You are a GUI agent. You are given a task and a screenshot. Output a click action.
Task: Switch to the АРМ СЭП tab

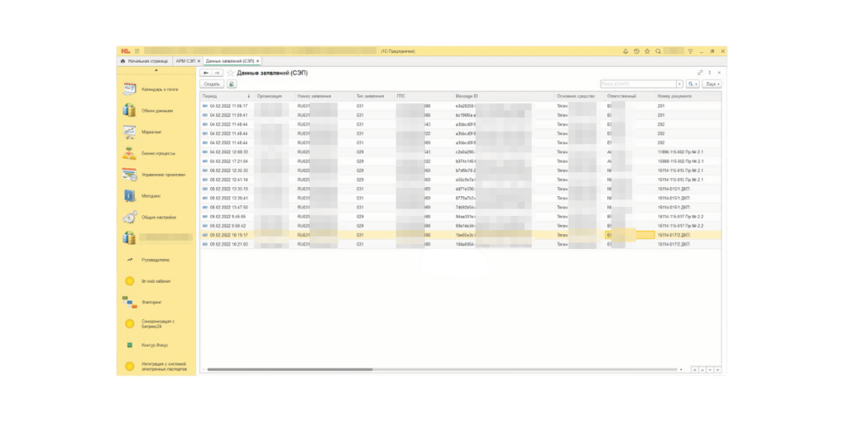pyautogui.click(x=185, y=61)
